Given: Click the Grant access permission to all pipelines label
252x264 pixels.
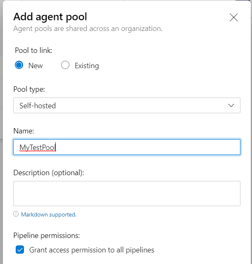Looking at the screenshot, I should point(92,250).
